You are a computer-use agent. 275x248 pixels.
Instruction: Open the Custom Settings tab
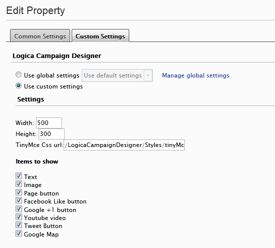[100, 36]
